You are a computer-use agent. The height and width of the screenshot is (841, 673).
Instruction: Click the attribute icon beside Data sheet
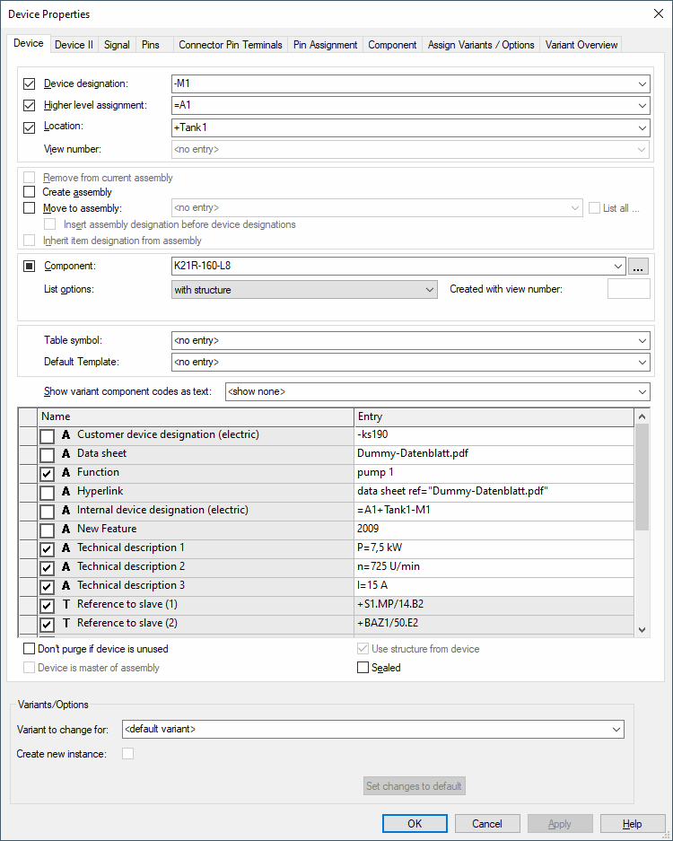pyautogui.click(x=66, y=454)
